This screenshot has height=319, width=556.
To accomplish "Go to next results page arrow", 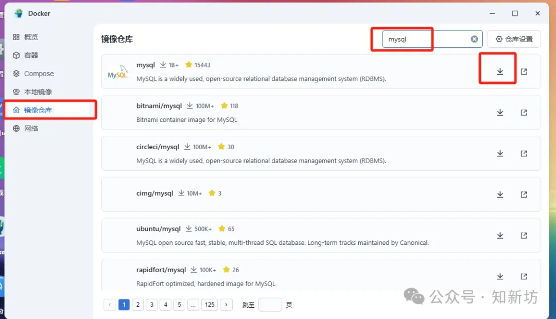I will pyautogui.click(x=226, y=305).
